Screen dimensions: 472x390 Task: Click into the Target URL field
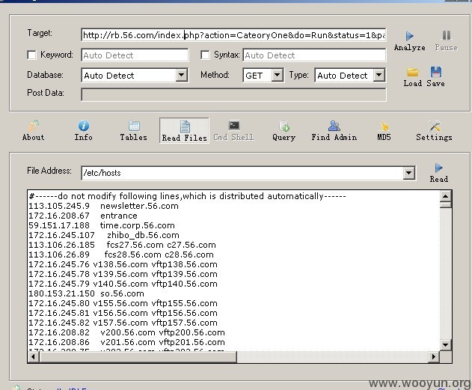coord(233,35)
